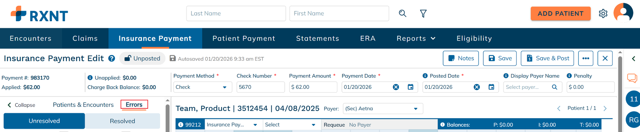This screenshot has height=132, width=640.
Task: Click the Save & Post button
Action: click(547, 58)
